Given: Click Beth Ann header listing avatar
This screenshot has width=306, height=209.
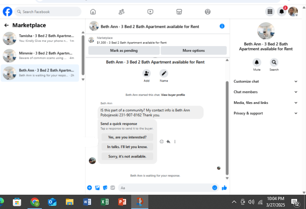Looking at the screenshot, I should (x=94, y=26).
